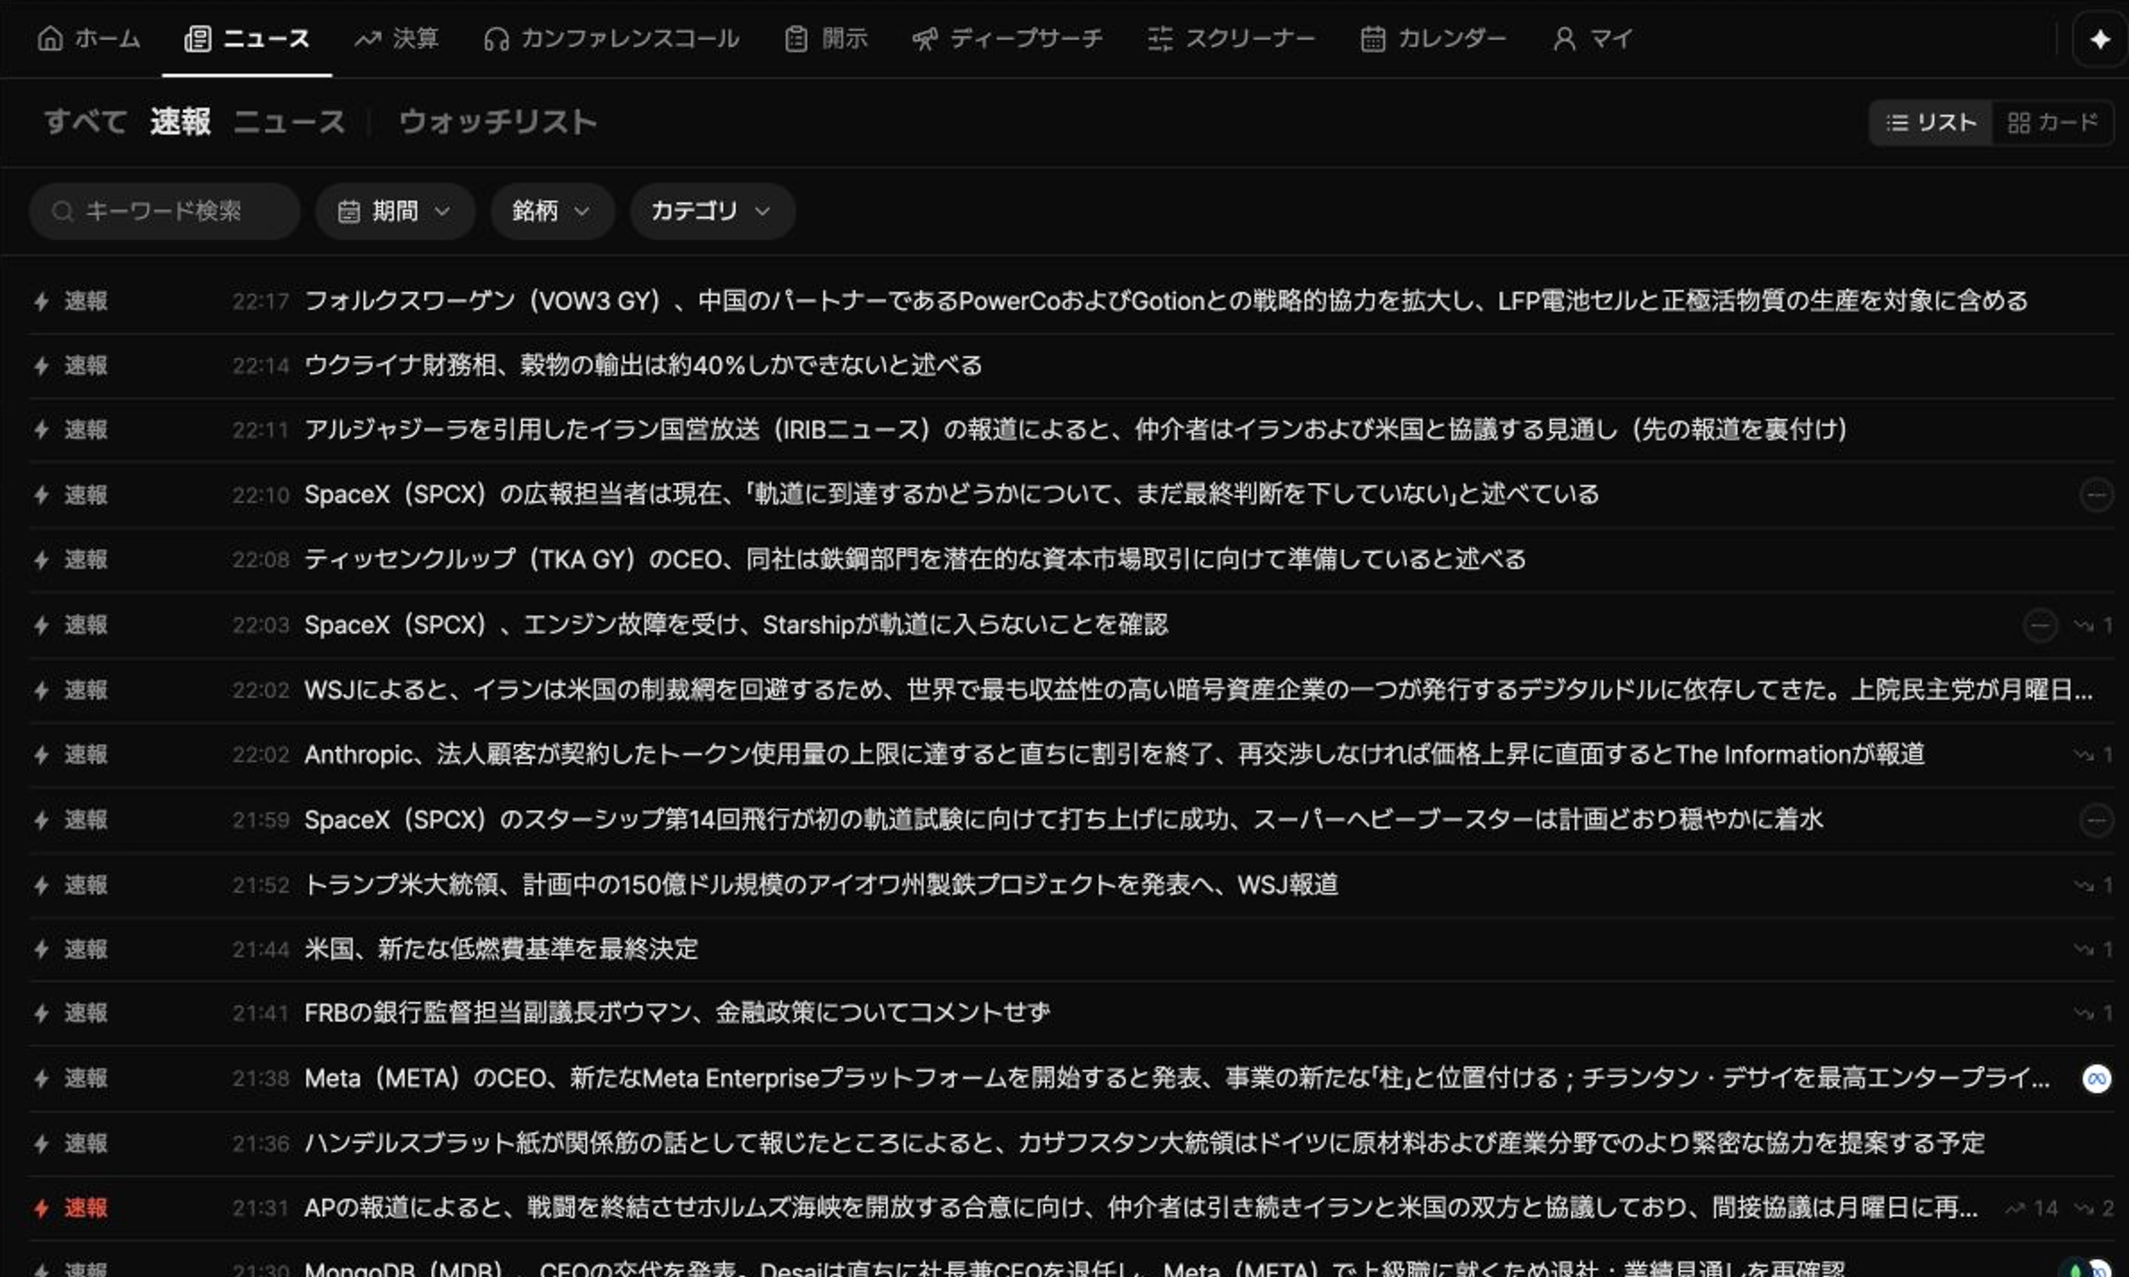Focus the キーワード検索 search field
The image size is (2129, 1277).
pyautogui.click(x=165, y=211)
